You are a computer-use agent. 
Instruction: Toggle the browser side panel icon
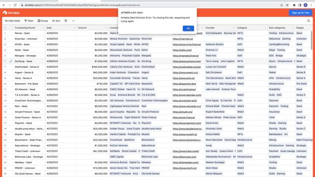pos(300,5)
